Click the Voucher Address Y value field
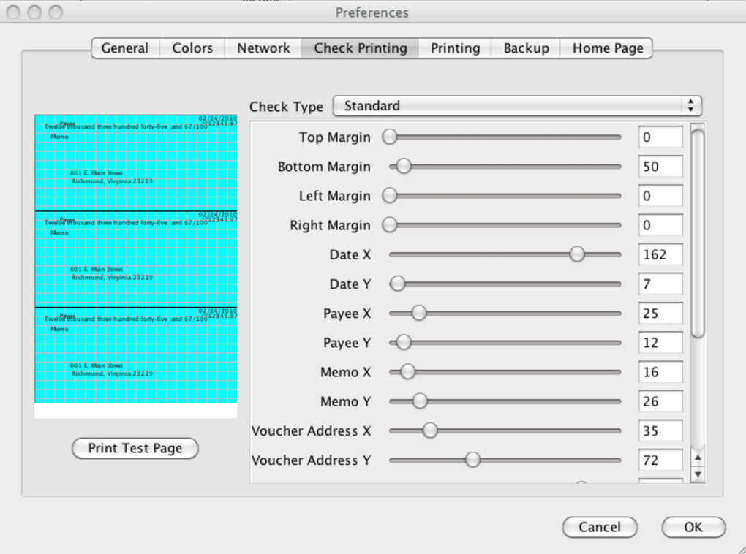The height and width of the screenshot is (554, 746). [x=660, y=460]
